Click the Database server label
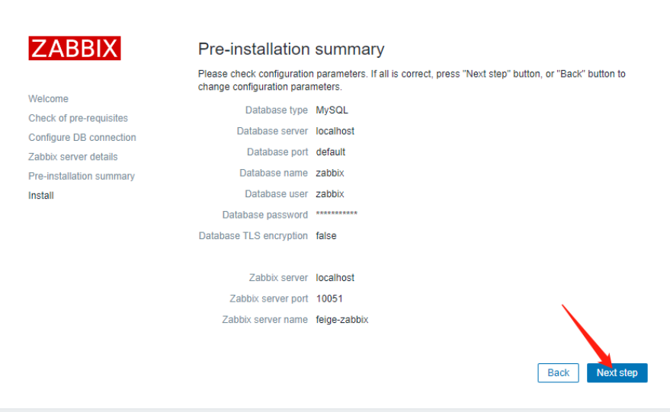Viewport: 670px width, 412px height. [x=272, y=131]
